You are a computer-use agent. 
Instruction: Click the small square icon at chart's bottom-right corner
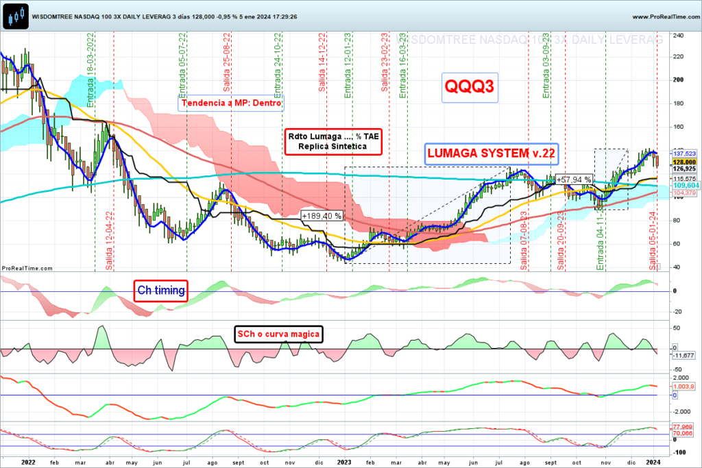point(657,267)
